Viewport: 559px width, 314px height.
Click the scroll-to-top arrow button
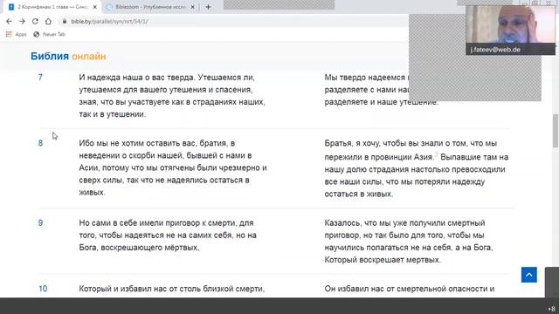point(529,275)
